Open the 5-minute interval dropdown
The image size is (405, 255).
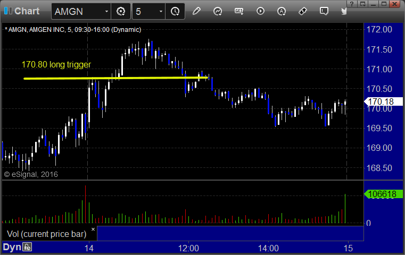click(161, 11)
